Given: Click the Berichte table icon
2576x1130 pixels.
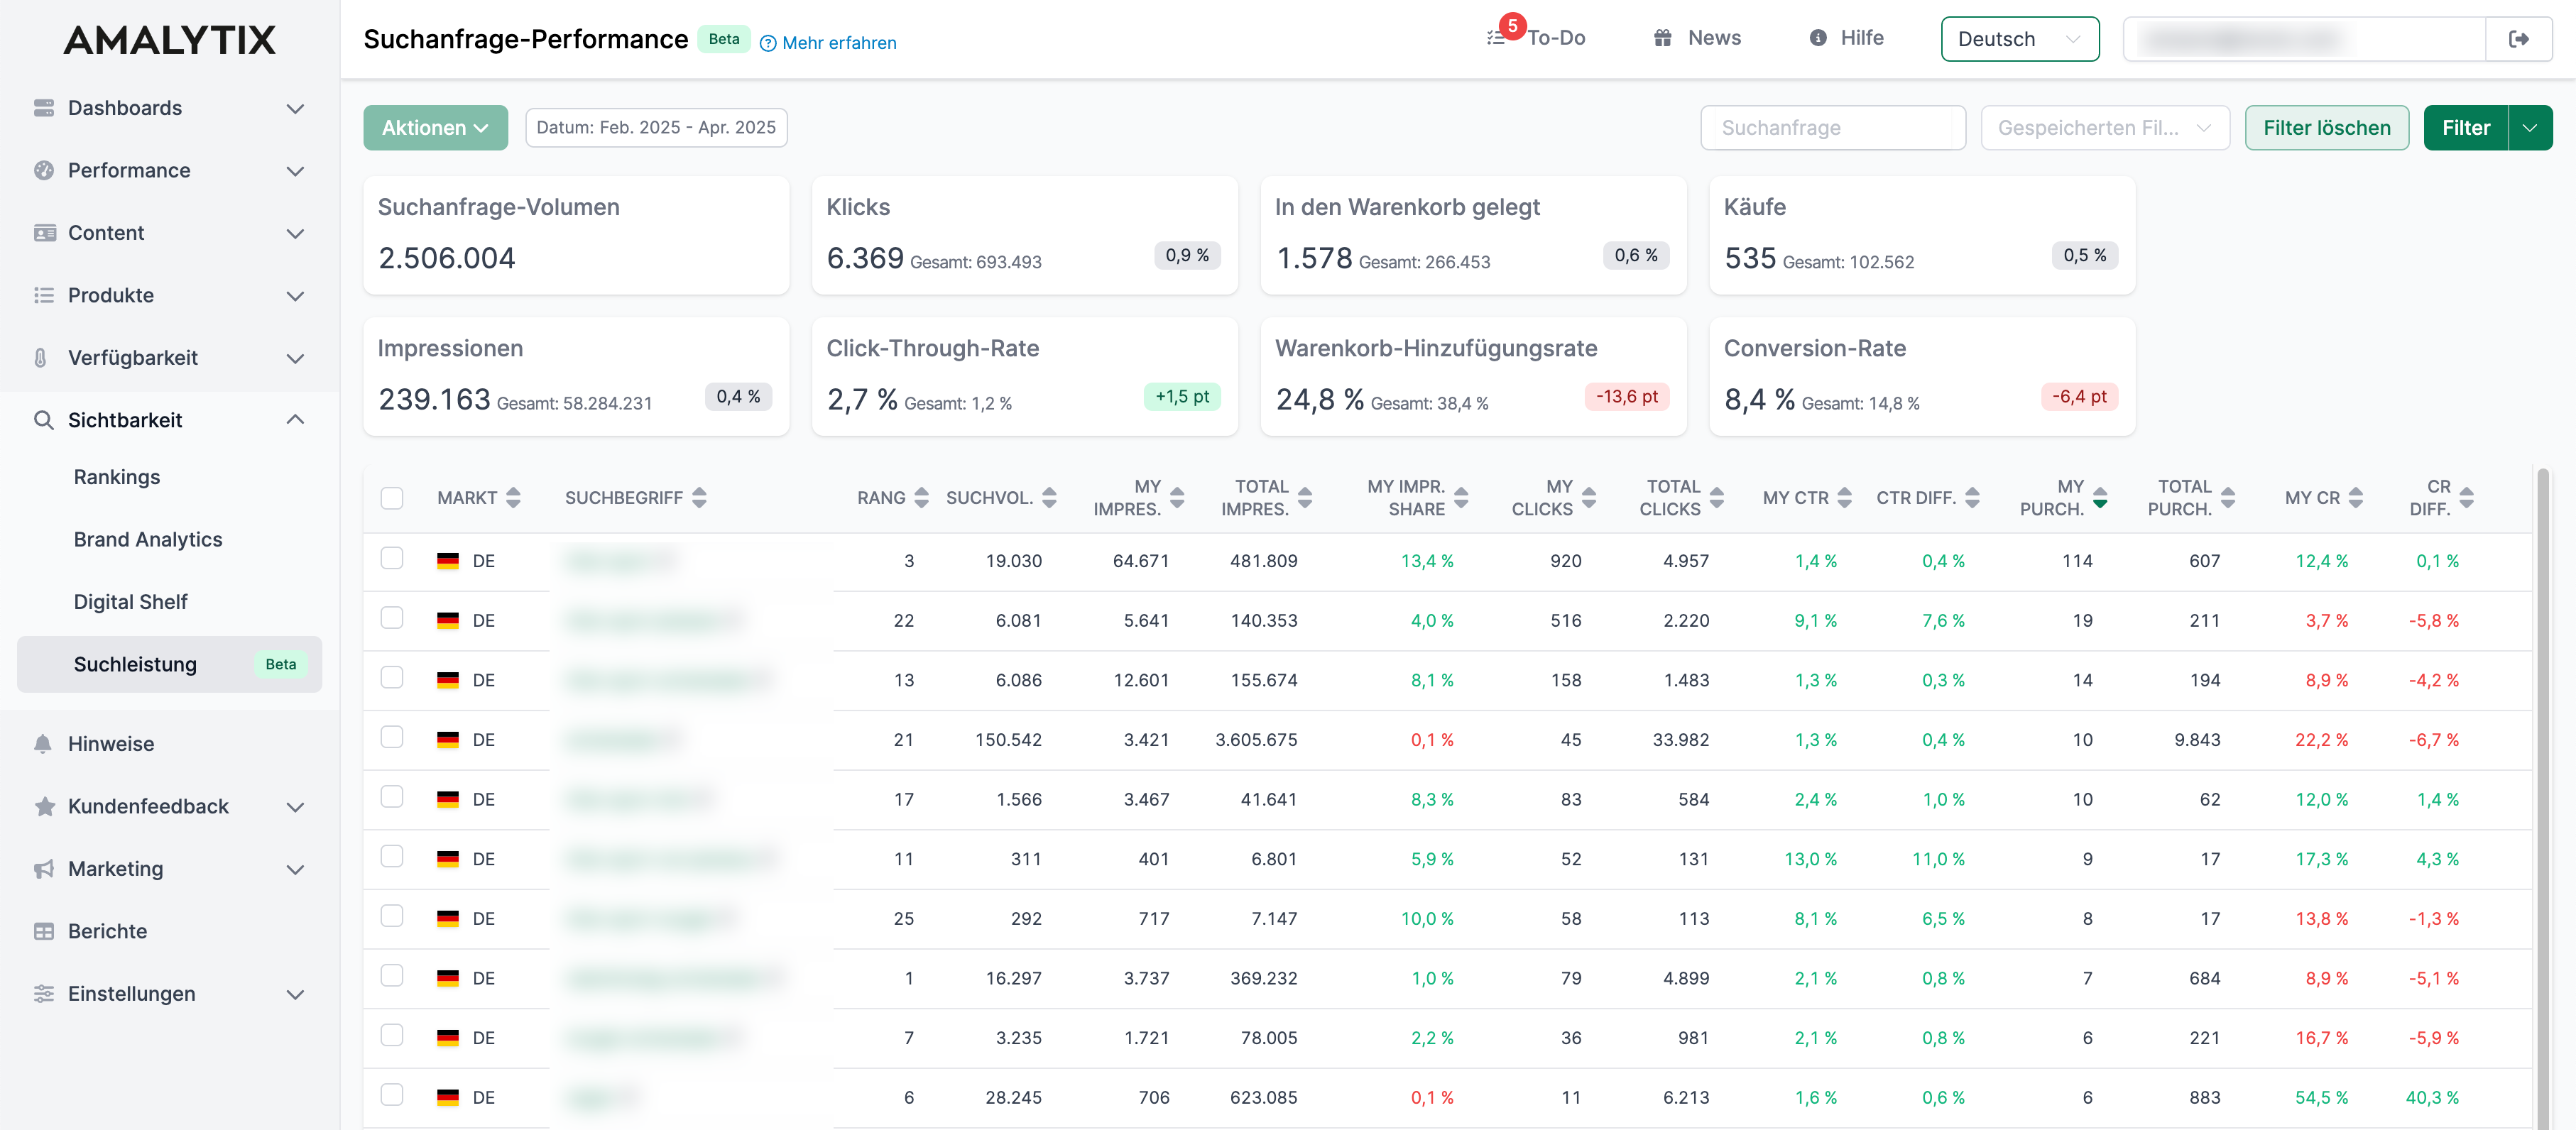Looking at the screenshot, I should click(43, 931).
